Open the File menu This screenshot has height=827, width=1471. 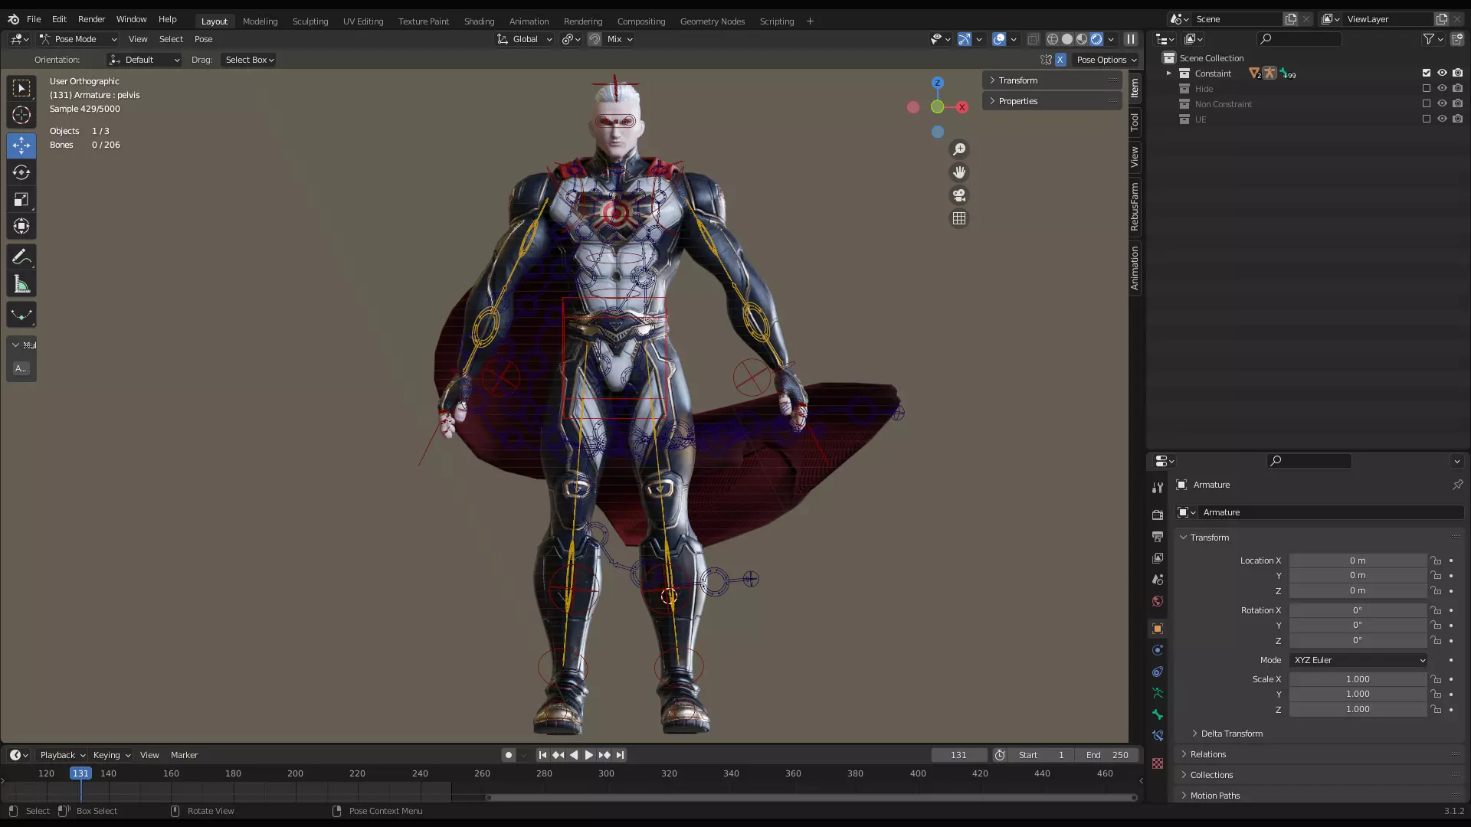tap(34, 19)
